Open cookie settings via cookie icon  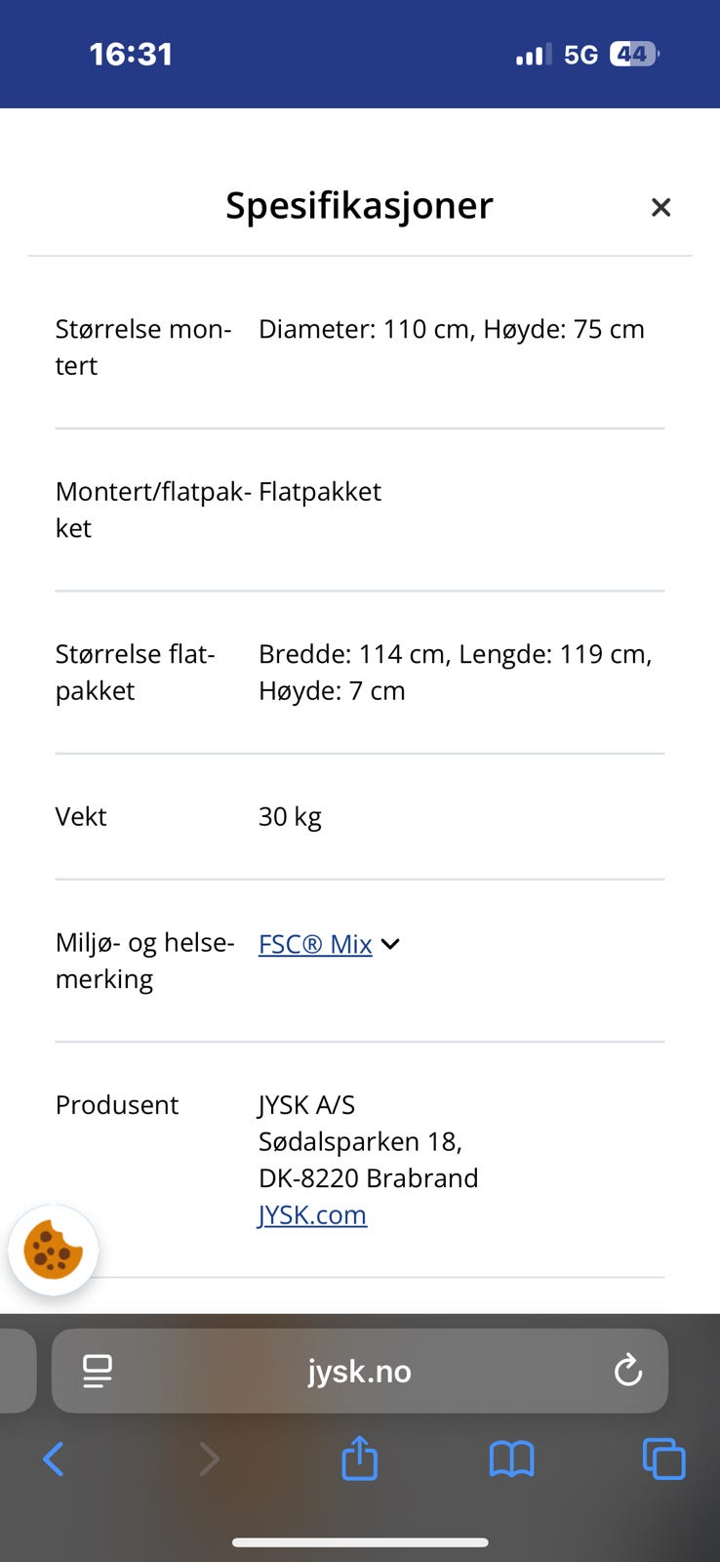[53, 1250]
